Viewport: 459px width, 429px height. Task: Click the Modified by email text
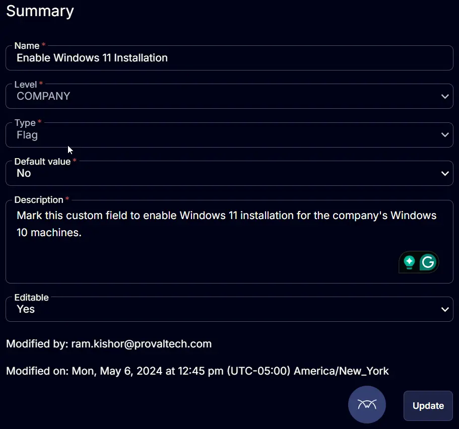142,344
